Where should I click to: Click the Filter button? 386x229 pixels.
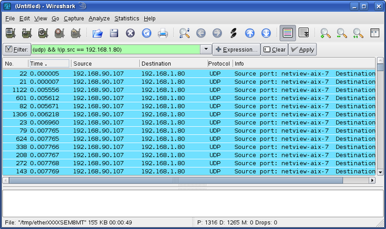click(x=17, y=49)
